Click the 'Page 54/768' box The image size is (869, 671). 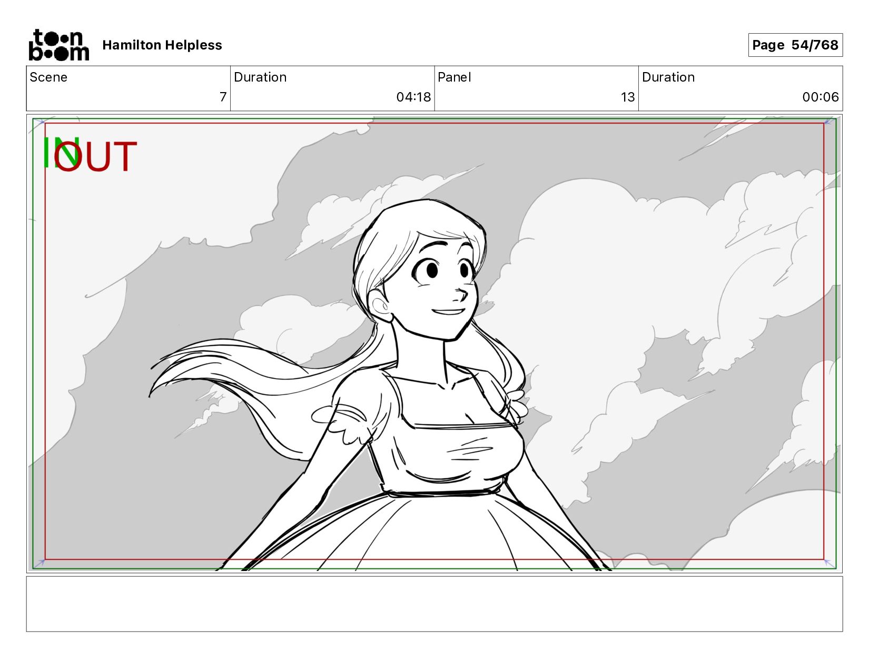point(795,45)
